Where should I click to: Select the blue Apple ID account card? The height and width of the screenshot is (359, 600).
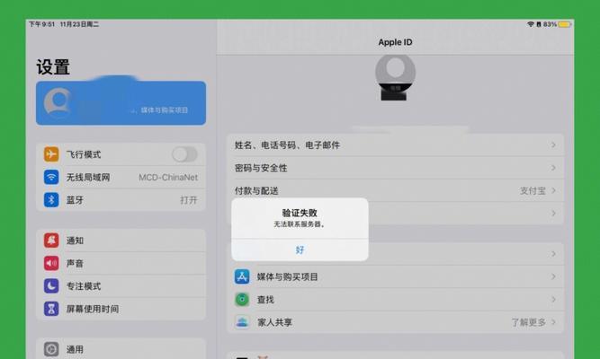121,102
